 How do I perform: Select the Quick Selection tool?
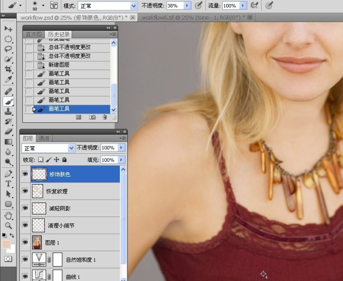tap(8, 59)
